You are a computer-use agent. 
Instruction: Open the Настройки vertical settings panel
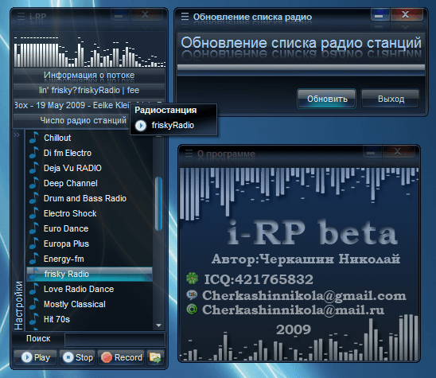[18, 305]
